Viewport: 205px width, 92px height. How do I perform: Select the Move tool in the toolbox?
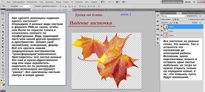(3, 13)
